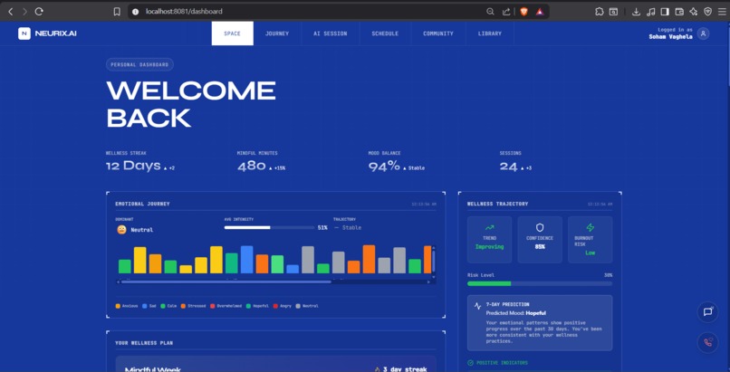Viewport: 730px width, 372px height.
Task: Switch to the Library tab
Action: tap(490, 33)
